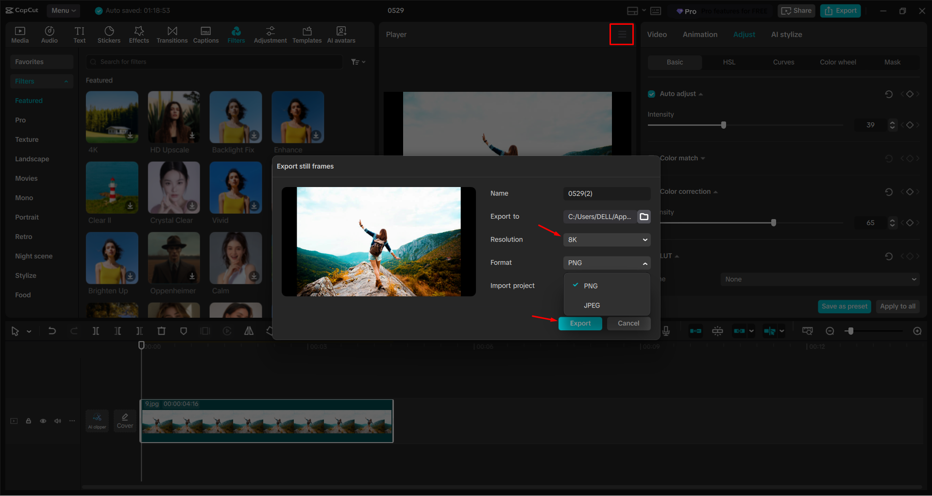Open the Captions panel
The image size is (932, 496).
(205, 34)
